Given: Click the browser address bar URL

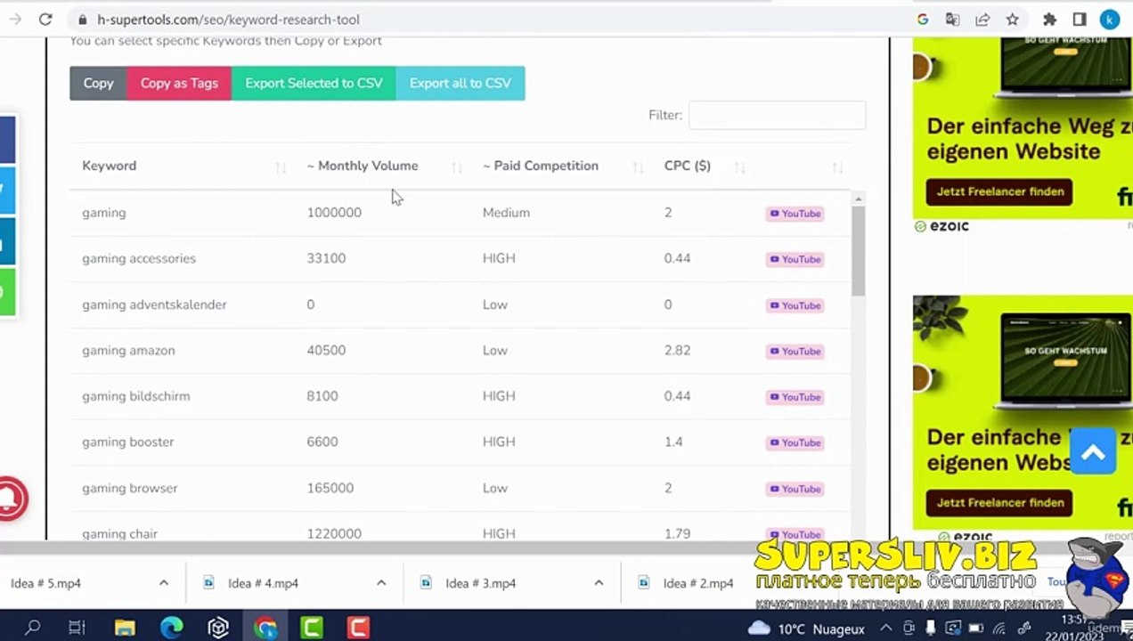Looking at the screenshot, I should (228, 20).
